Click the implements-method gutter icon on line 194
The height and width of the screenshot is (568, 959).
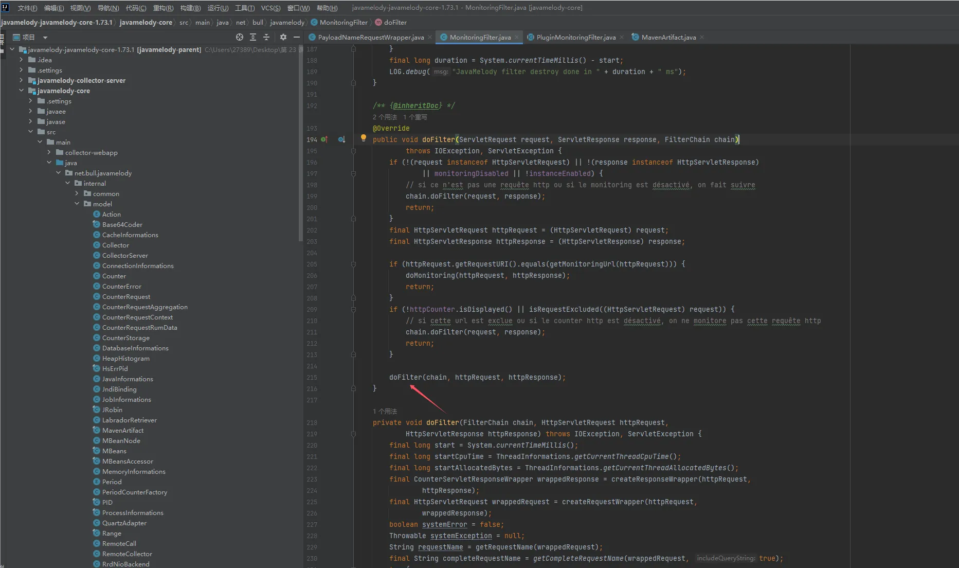[324, 139]
